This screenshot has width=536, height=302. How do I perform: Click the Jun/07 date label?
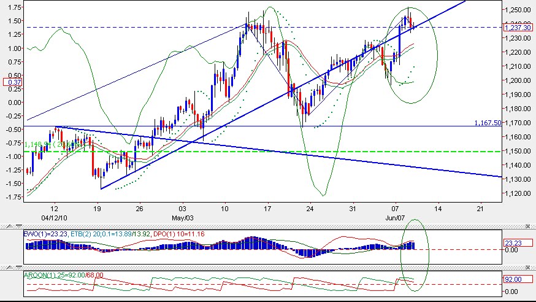point(395,218)
